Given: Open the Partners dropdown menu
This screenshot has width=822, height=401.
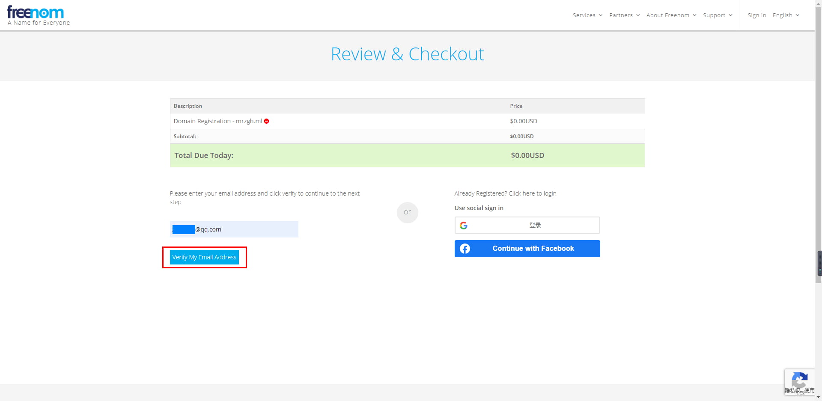Looking at the screenshot, I should pyautogui.click(x=624, y=15).
